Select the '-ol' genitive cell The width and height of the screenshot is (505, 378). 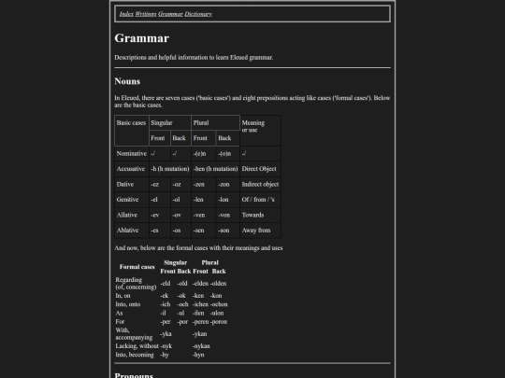click(180, 200)
